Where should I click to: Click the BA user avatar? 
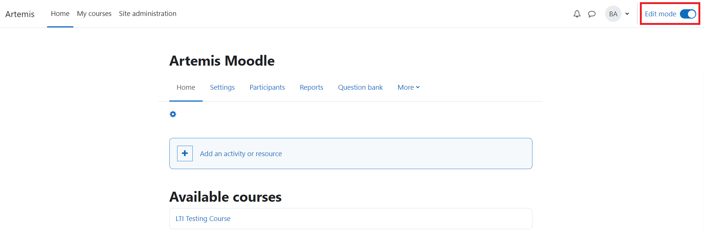(613, 14)
